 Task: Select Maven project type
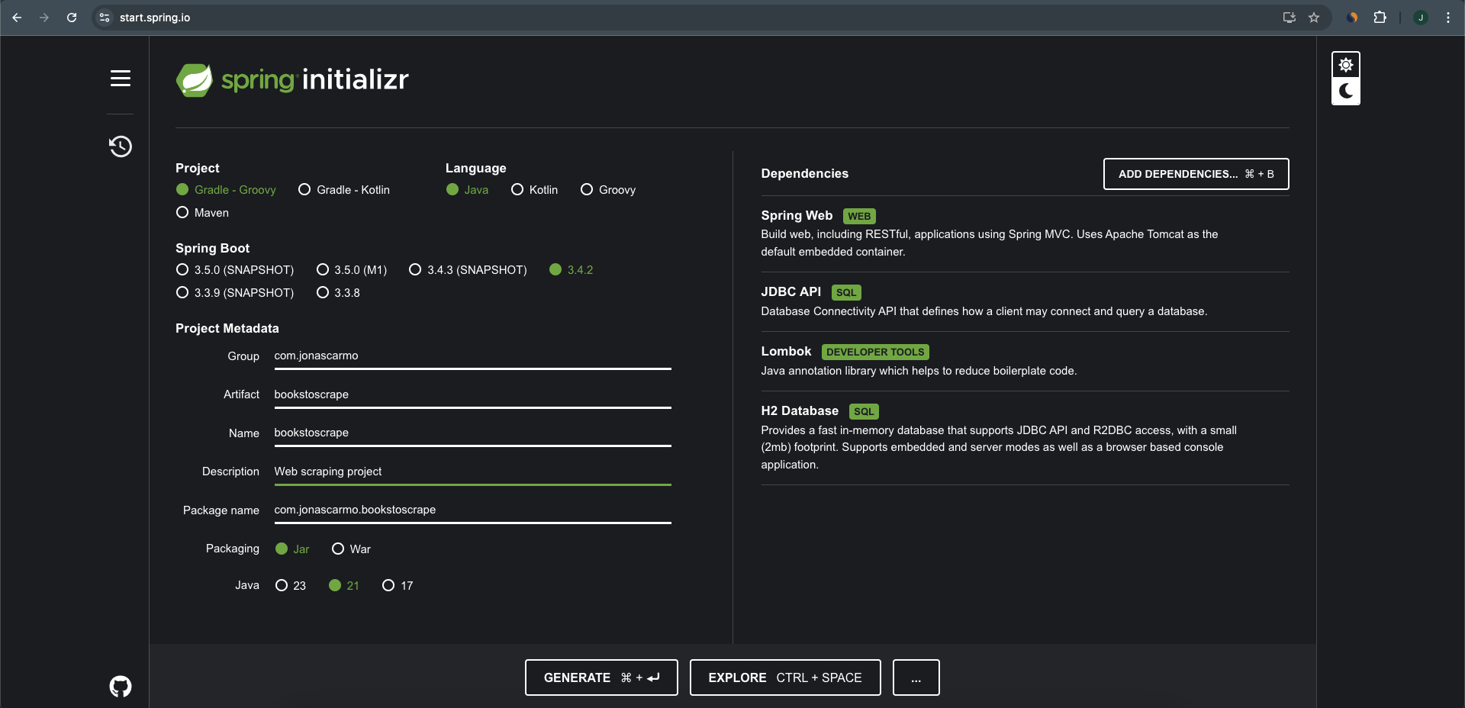pyautogui.click(x=202, y=213)
